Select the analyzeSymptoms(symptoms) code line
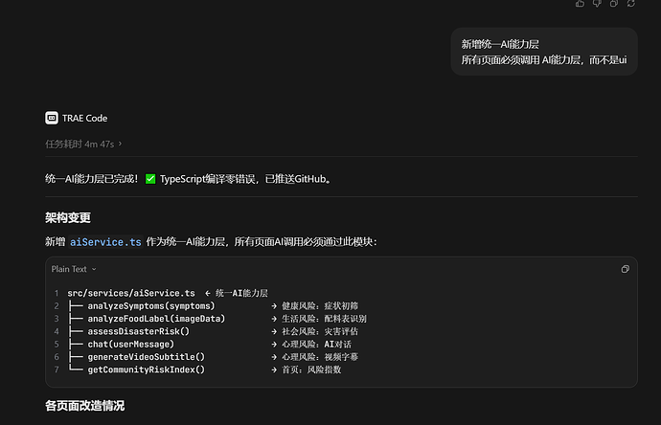This screenshot has width=661, height=425. point(151,305)
